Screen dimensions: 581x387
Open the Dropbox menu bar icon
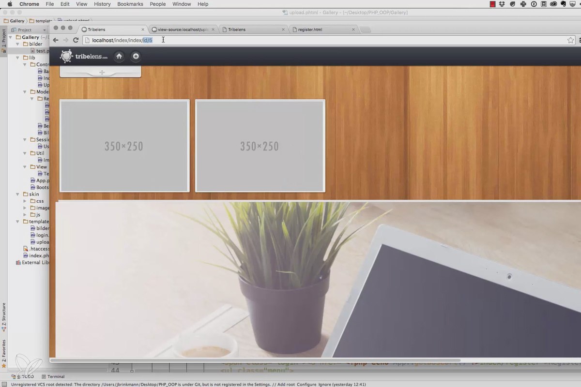pyautogui.click(x=503, y=4)
